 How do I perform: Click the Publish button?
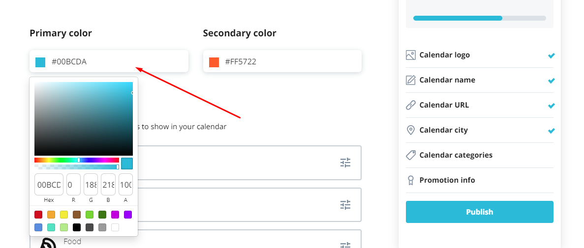(479, 212)
